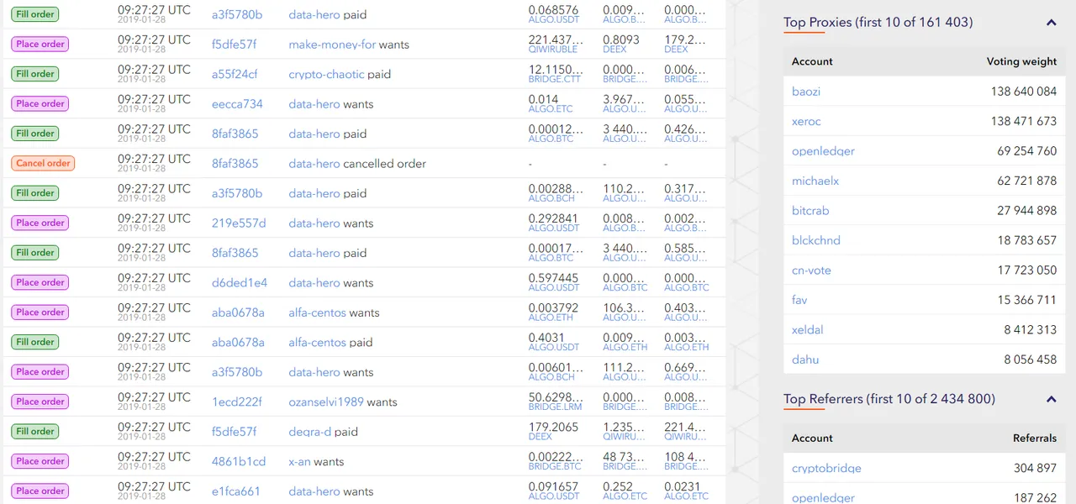Open proxy account baozi
The image size is (1076, 504).
click(806, 92)
